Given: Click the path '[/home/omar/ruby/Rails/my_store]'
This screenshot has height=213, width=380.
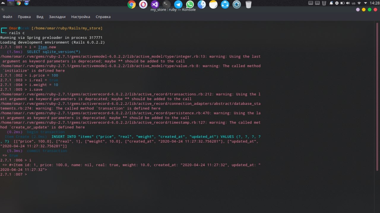Looking at the screenshot, I should pos(67,28).
